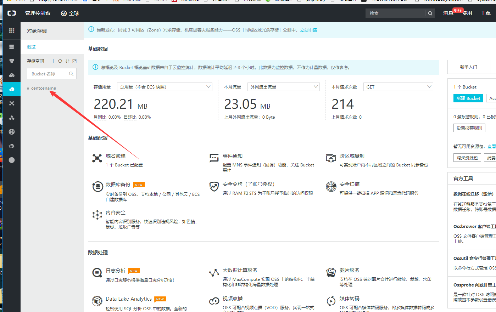This screenshot has height=312, width=496.
Task: Open Data Lake Analytics link
Action: (129, 299)
